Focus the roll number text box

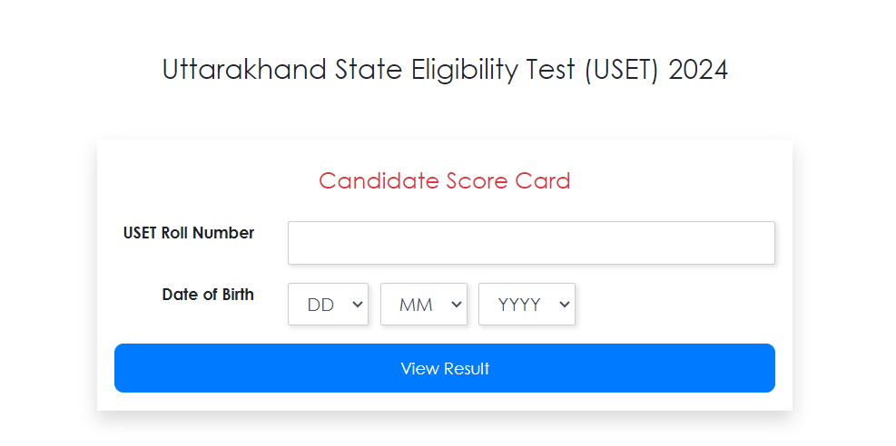pos(531,243)
